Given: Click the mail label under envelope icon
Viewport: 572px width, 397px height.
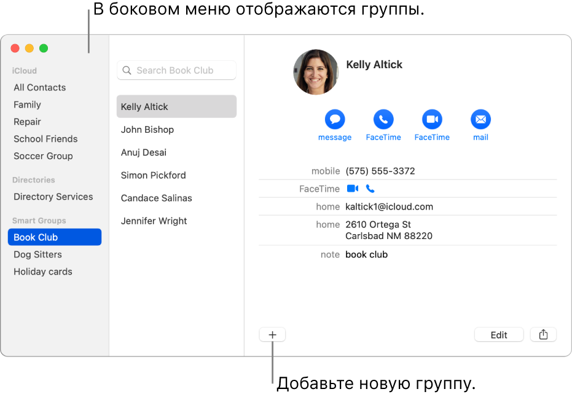Looking at the screenshot, I should [x=480, y=138].
